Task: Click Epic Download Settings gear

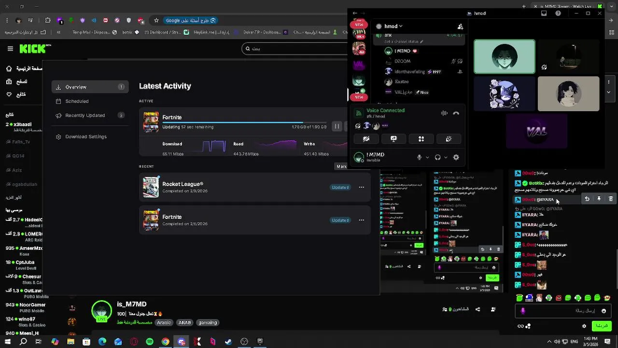Action: tap(58, 137)
